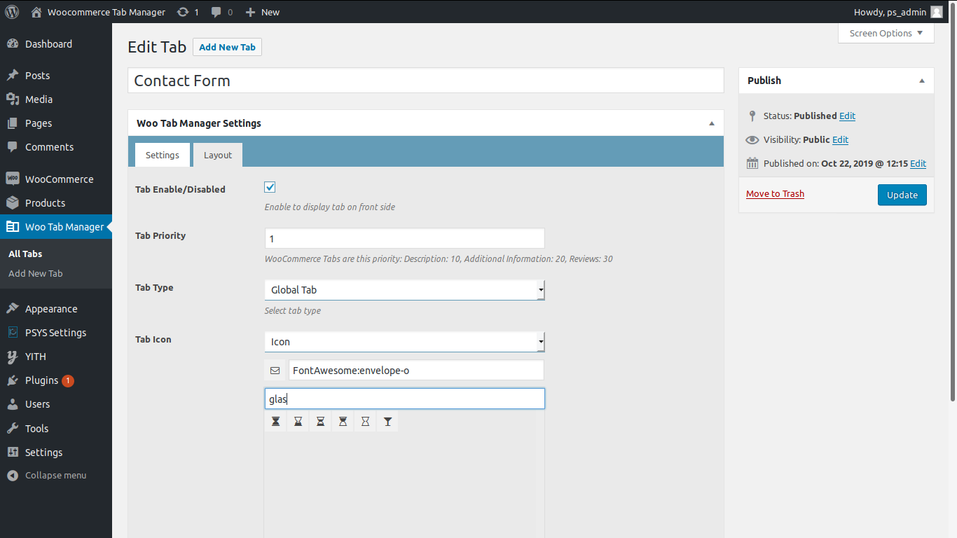
Task: Click the Move to Trash link
Action: point(775,194)
